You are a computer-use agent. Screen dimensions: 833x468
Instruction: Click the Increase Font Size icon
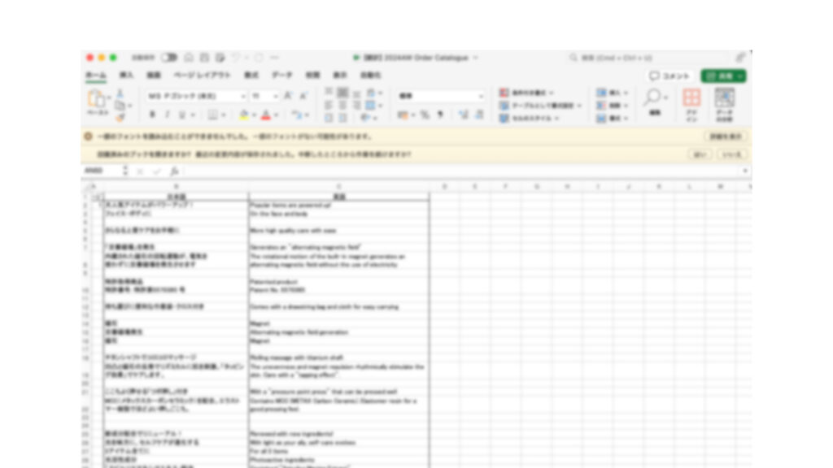click(x=288, y=96)
